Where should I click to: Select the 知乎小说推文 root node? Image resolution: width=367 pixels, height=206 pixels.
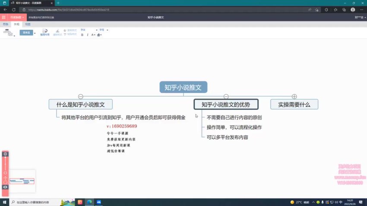(183, 87)
